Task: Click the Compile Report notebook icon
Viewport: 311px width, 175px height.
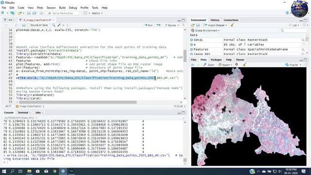Action: tap(68, 25)
